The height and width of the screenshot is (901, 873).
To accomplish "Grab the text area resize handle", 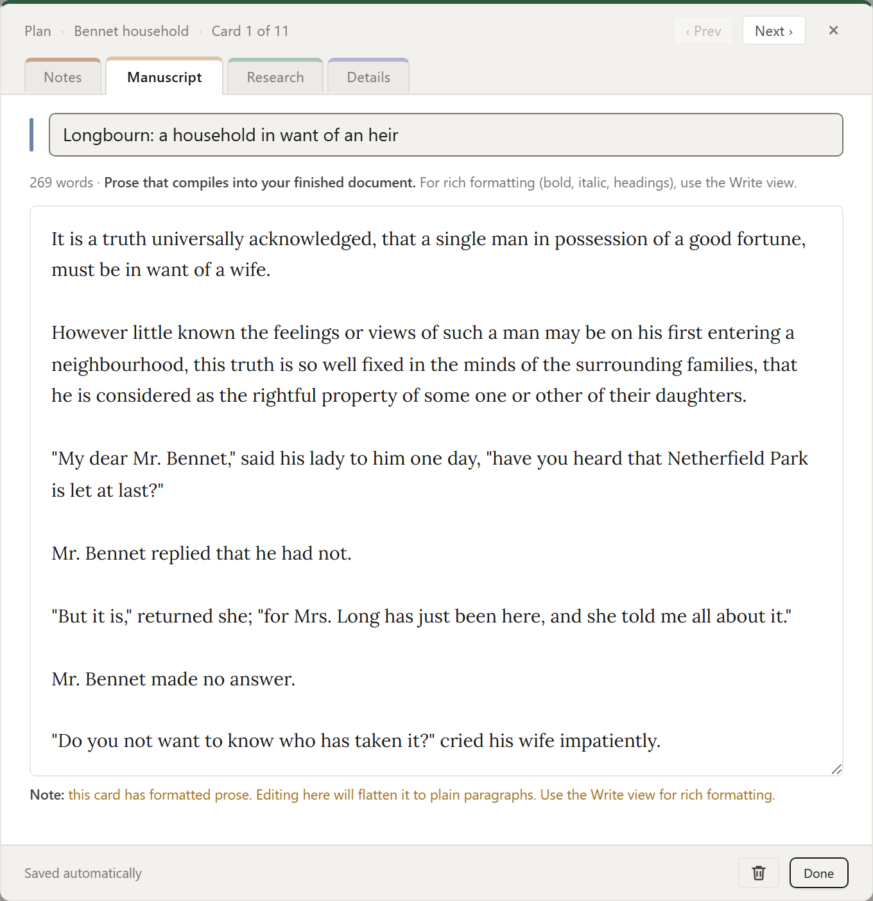I will [x=836, y=769].
